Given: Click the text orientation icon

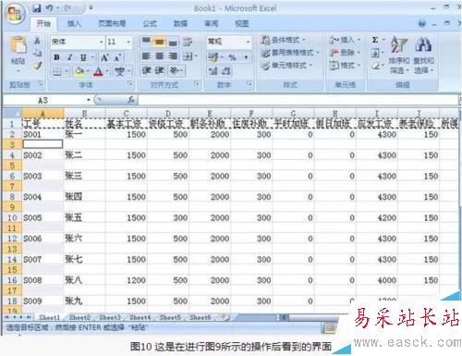Looking at the screenshot, I should (174, 70).
